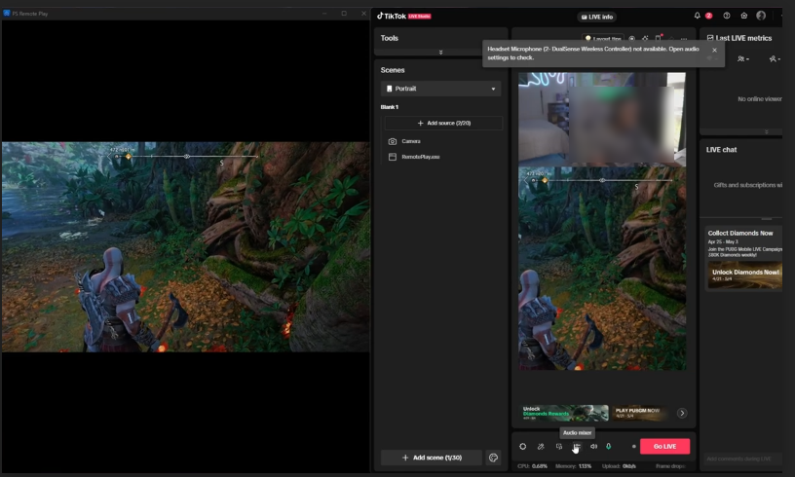This screenshot has width=795, height=477.
Task: Toggle the green microphone mute
Action: pos(609,447)
